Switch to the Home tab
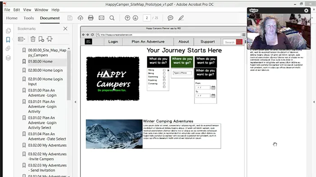This screenshot has width=316, height=177. click(12, 18)
